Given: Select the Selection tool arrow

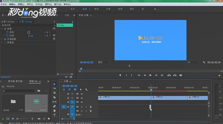Looking at the screenshot, I should point(54,84).
